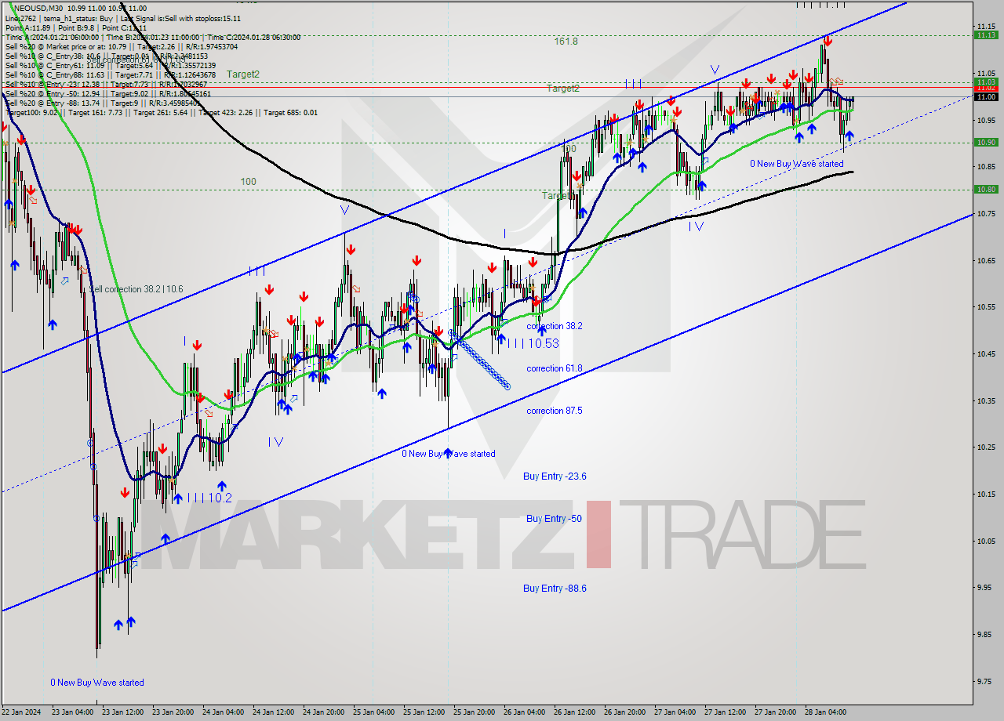Click the 10.45 price axis value

coord(985,353)
